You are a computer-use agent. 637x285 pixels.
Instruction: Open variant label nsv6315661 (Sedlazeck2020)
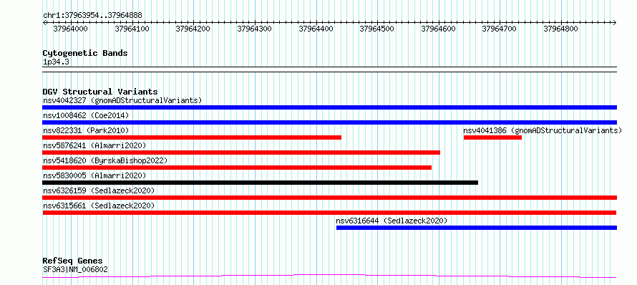(x=99, y=206)
